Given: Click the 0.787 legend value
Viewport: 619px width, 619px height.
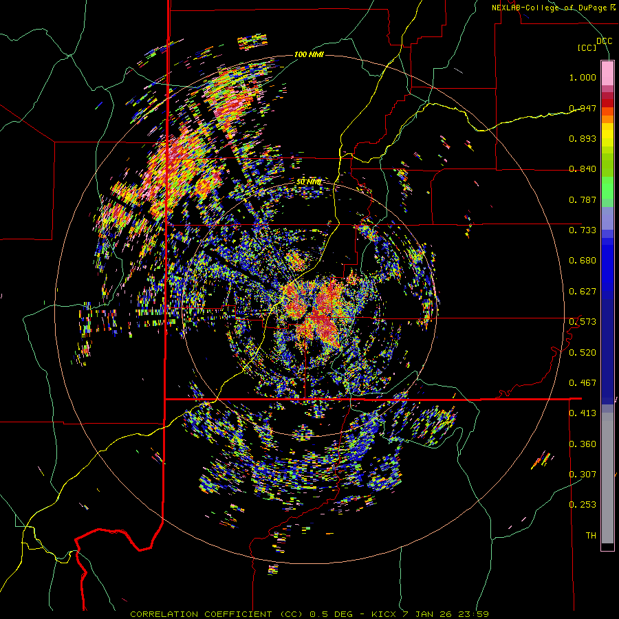Looking at the screenshot, I should click(583, 199).
